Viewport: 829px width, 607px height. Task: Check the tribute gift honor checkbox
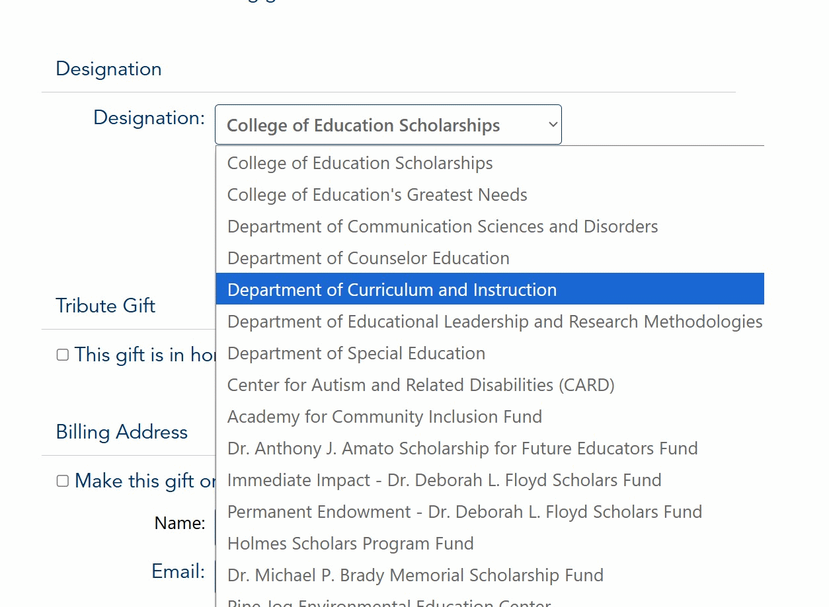coord(62,354)
